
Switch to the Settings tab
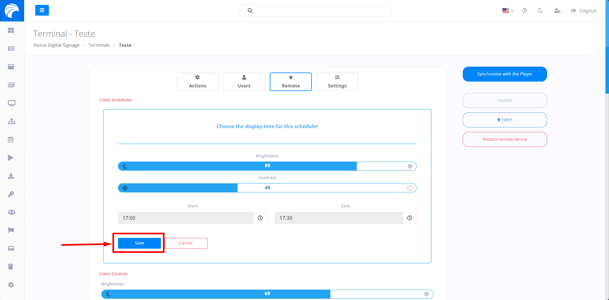[337, 82]
